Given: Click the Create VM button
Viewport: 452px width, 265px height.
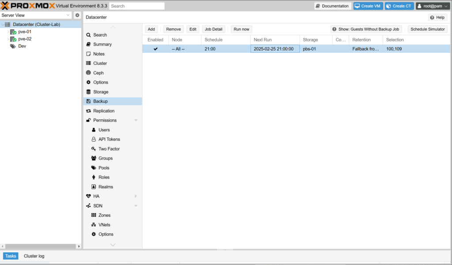Looking at the screenshot, I should [368, 6].
